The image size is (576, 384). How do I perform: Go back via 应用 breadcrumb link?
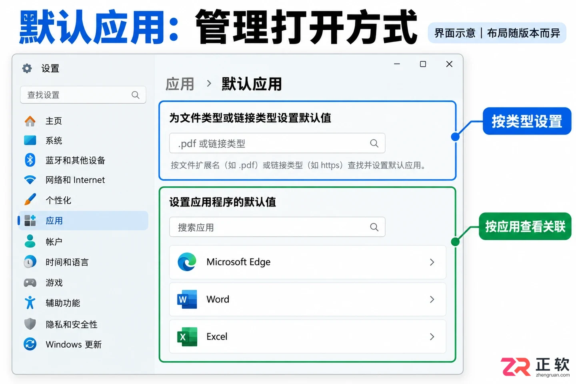tap(180, 84)
